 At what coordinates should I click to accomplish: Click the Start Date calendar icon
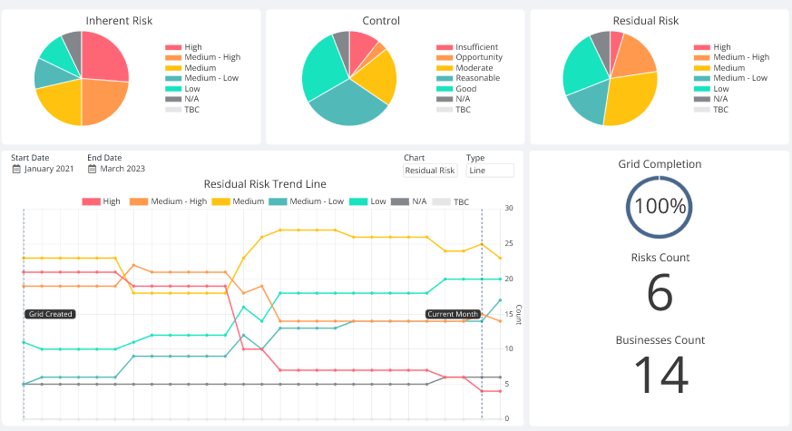click(16, 169)
